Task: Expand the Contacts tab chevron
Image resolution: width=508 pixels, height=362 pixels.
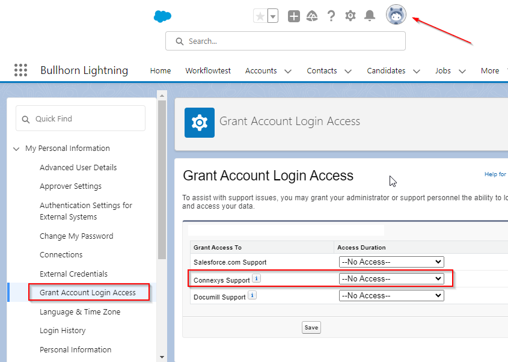Action: [x=348, y=72]
